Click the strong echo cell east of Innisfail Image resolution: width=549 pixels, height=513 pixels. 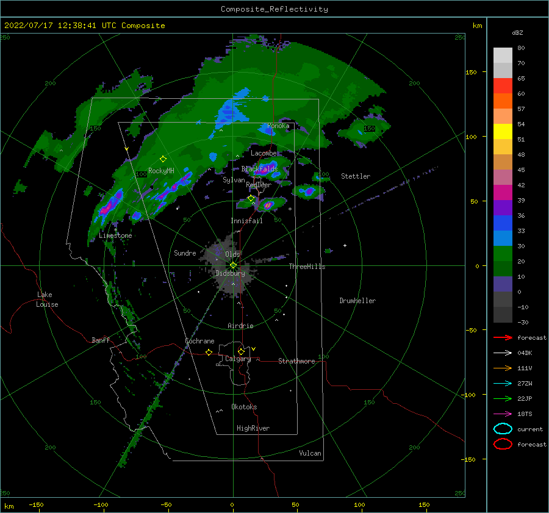tap(268, 205)
